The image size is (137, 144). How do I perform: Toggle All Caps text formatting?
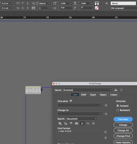tap(18, 3)
